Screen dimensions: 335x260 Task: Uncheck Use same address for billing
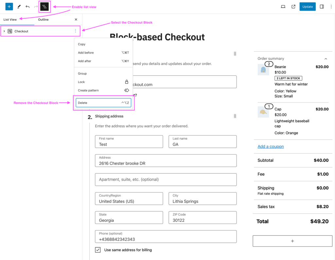click(x=97, y=250)
